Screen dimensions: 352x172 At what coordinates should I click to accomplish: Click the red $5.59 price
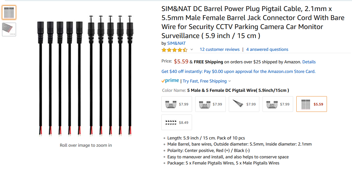[181, 62]
